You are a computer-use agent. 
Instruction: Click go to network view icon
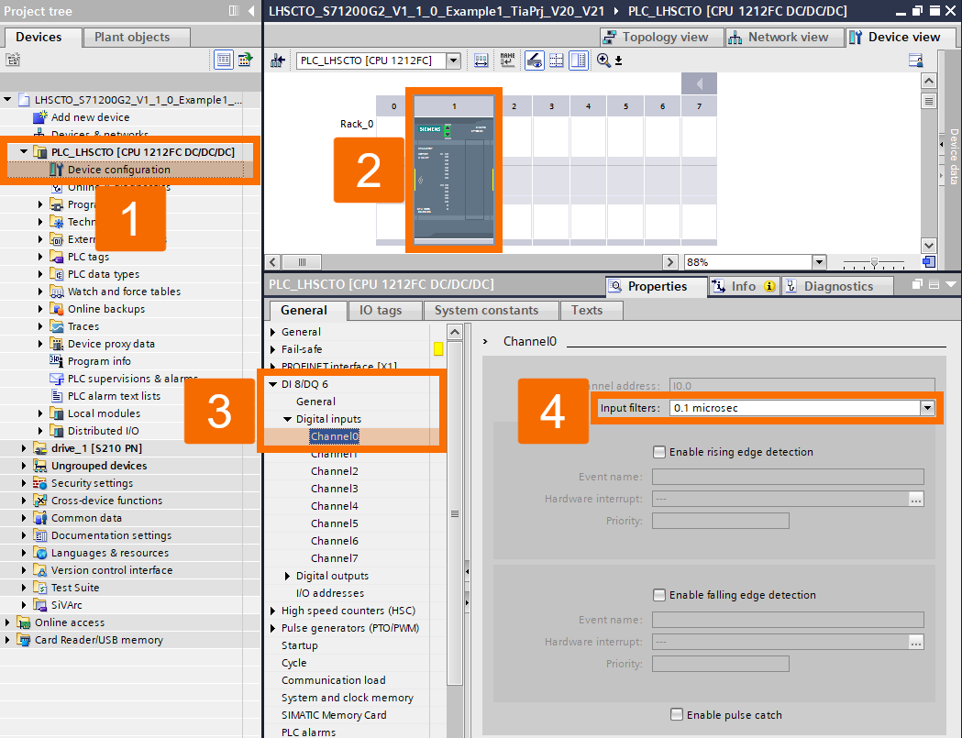tap(278, 61)
